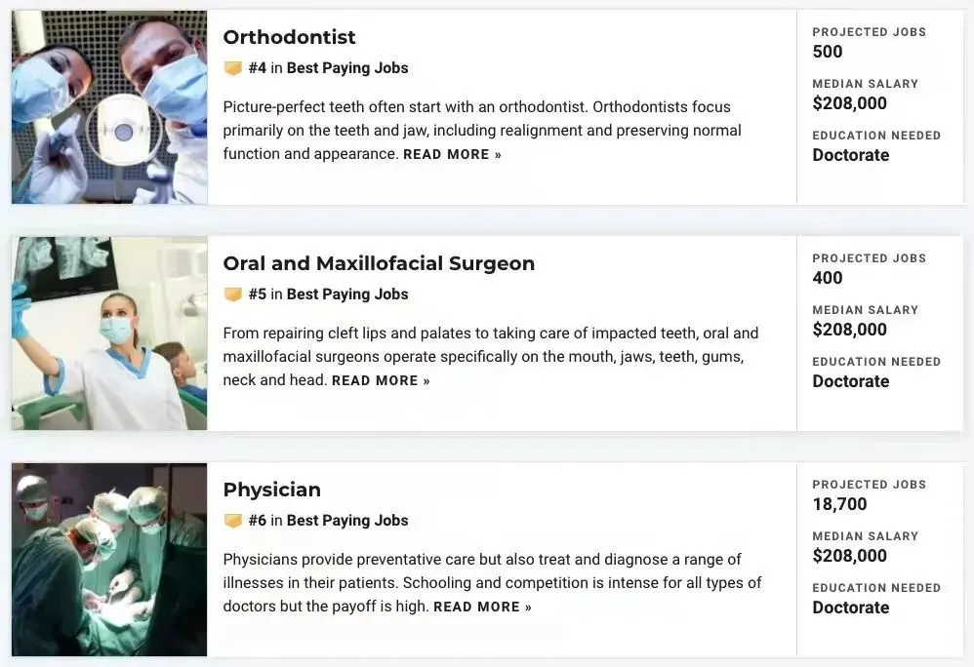Click the Physician surgery photo thumbnail
Viewport: 974px width, 667px height.
(109, 560)
